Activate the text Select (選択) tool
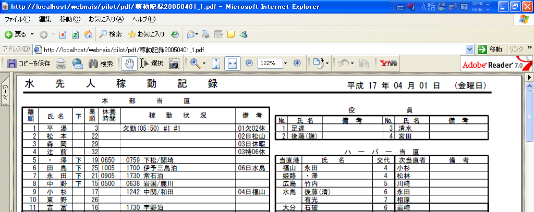The image size is (534, 212). tap(151, 64)
